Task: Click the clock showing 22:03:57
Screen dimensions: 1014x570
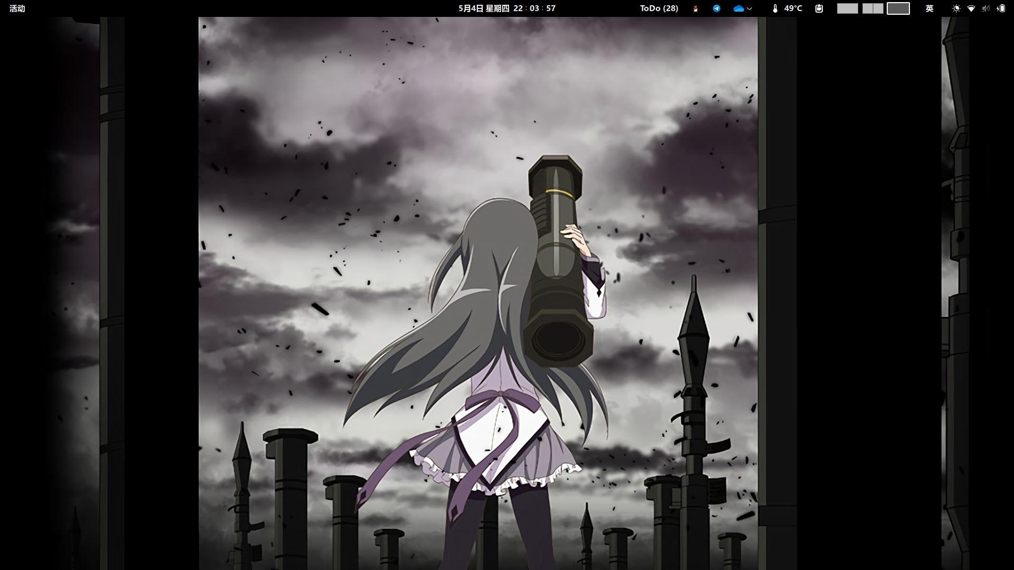Action: (x=534, y=8)
